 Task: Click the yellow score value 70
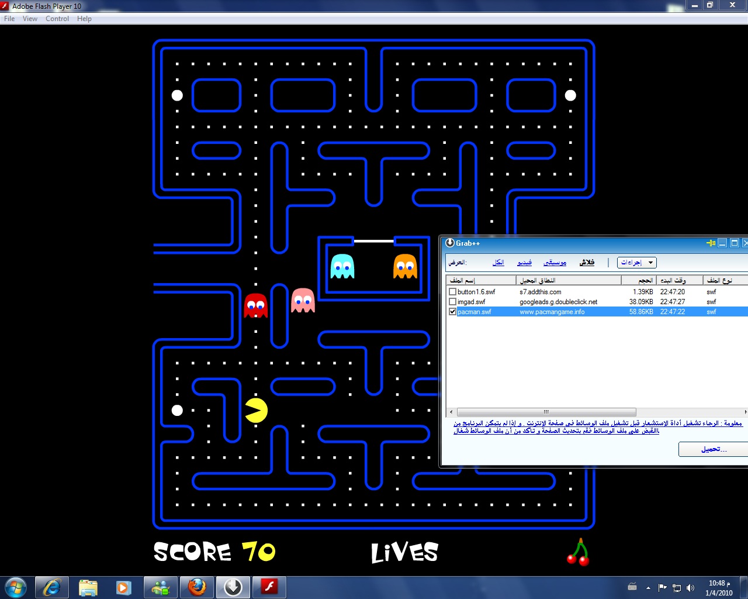tap(259, 552)
